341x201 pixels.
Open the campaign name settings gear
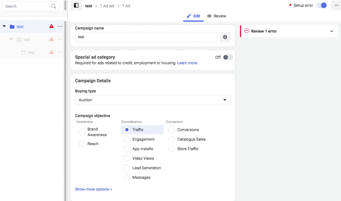225,37
